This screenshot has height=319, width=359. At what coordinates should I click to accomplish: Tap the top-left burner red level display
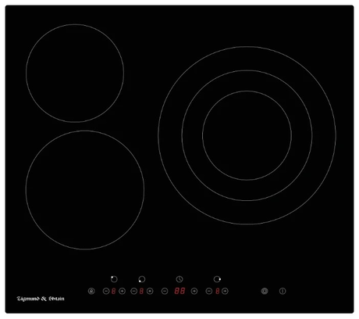[x=114, y=291]
